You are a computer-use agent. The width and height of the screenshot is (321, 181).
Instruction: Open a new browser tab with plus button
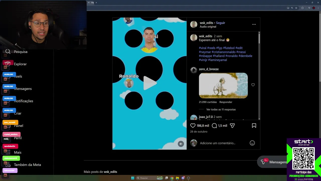[x=96, y=3]
